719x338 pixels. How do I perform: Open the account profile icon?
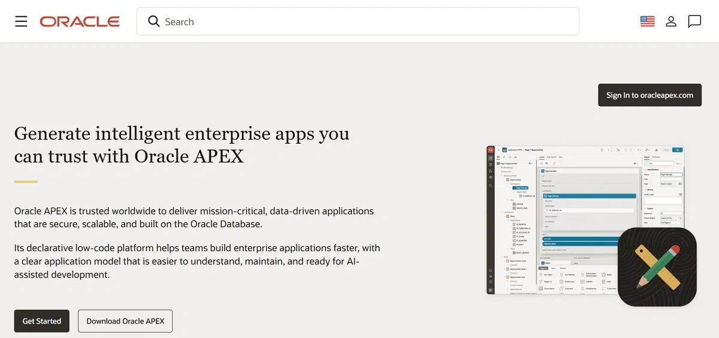click(x=671, y=22)
